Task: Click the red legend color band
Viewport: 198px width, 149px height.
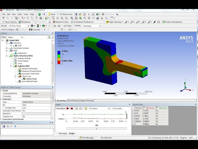Action: tap(59, 62)
